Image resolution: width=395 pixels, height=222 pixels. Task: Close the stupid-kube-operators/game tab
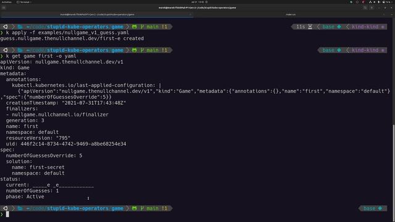pos(191,15)
